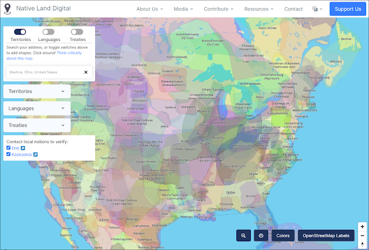Viewport: 369px width, 250px height.
Task: Click the Support Us button
Action: pyautogui.click(x=348, y=9)
